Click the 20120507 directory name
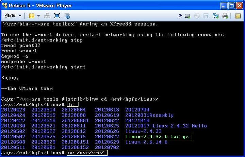 13,137
